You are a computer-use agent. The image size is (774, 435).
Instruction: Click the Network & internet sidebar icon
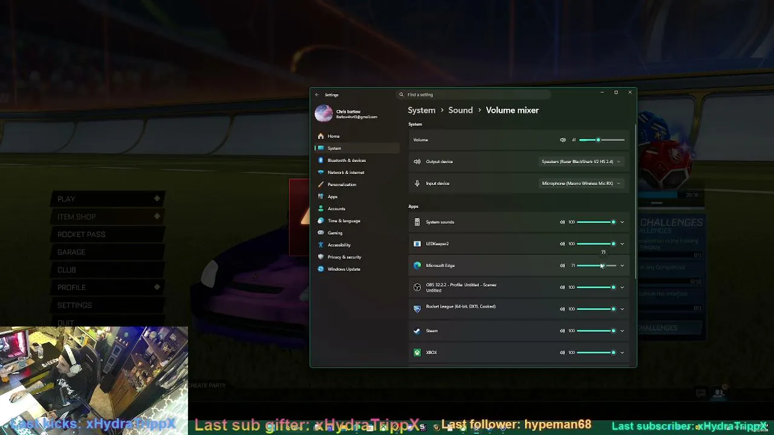(321, 173)
